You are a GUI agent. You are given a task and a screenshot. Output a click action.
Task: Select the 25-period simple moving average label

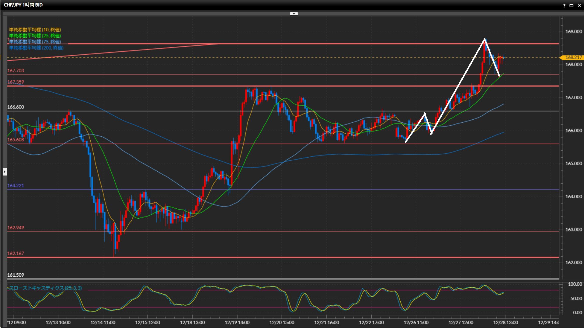[x=35, y=36]
